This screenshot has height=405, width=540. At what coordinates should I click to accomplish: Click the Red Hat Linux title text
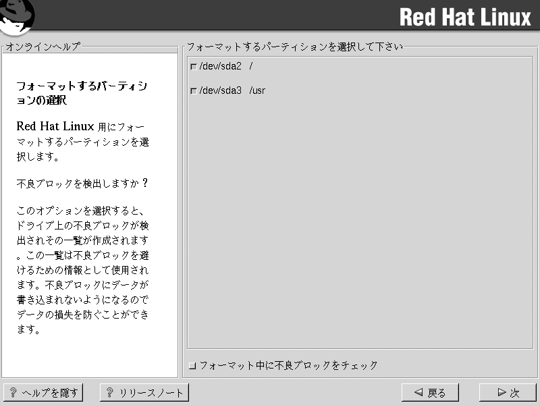[465, 17]
